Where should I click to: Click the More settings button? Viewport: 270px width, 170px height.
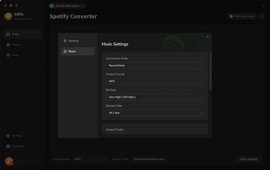coord(249,159)
